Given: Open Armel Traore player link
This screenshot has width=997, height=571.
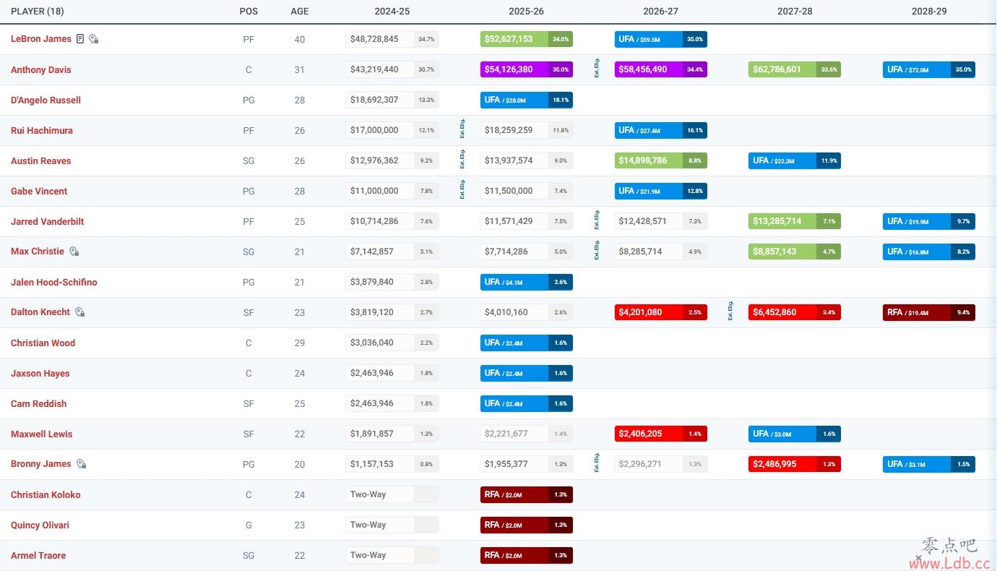Looking at the screenshot, I should tap(38, 556).
